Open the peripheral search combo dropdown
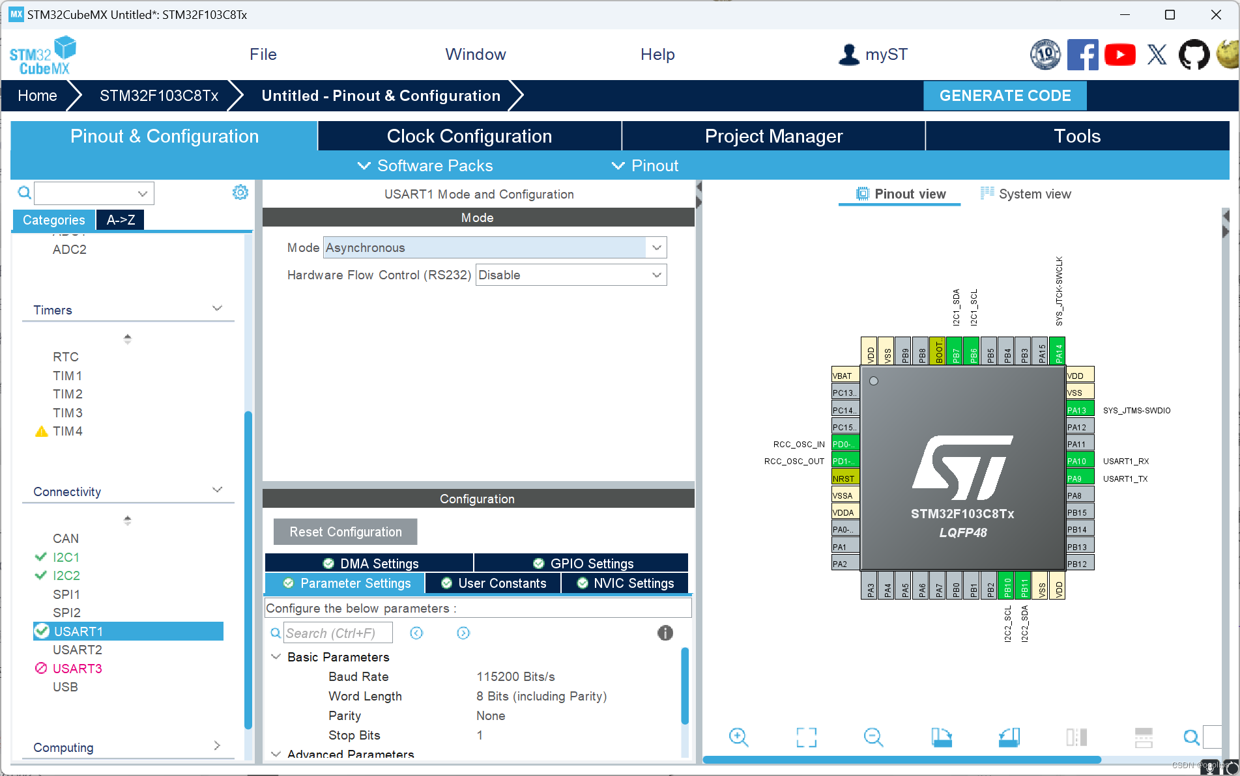This screenshot has width=1240, height=776. (143, 193)
